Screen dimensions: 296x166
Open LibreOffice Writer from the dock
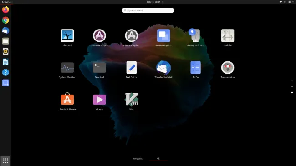pyautogui.click(x=5, y=62)
